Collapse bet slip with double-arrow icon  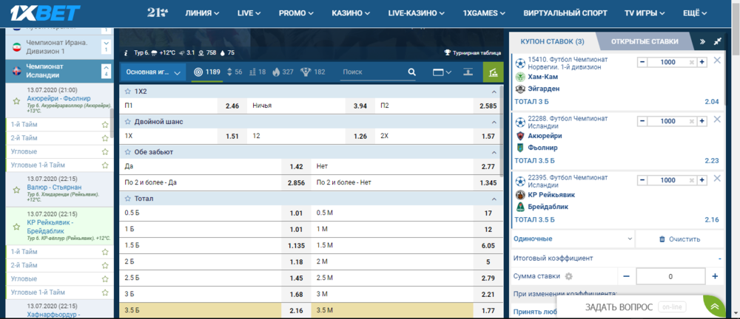tap(703, 41)
